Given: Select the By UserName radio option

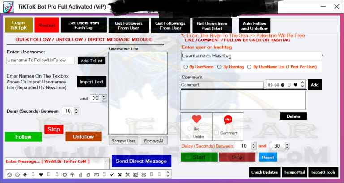Looking at the screenshot, I should (186, 67).
